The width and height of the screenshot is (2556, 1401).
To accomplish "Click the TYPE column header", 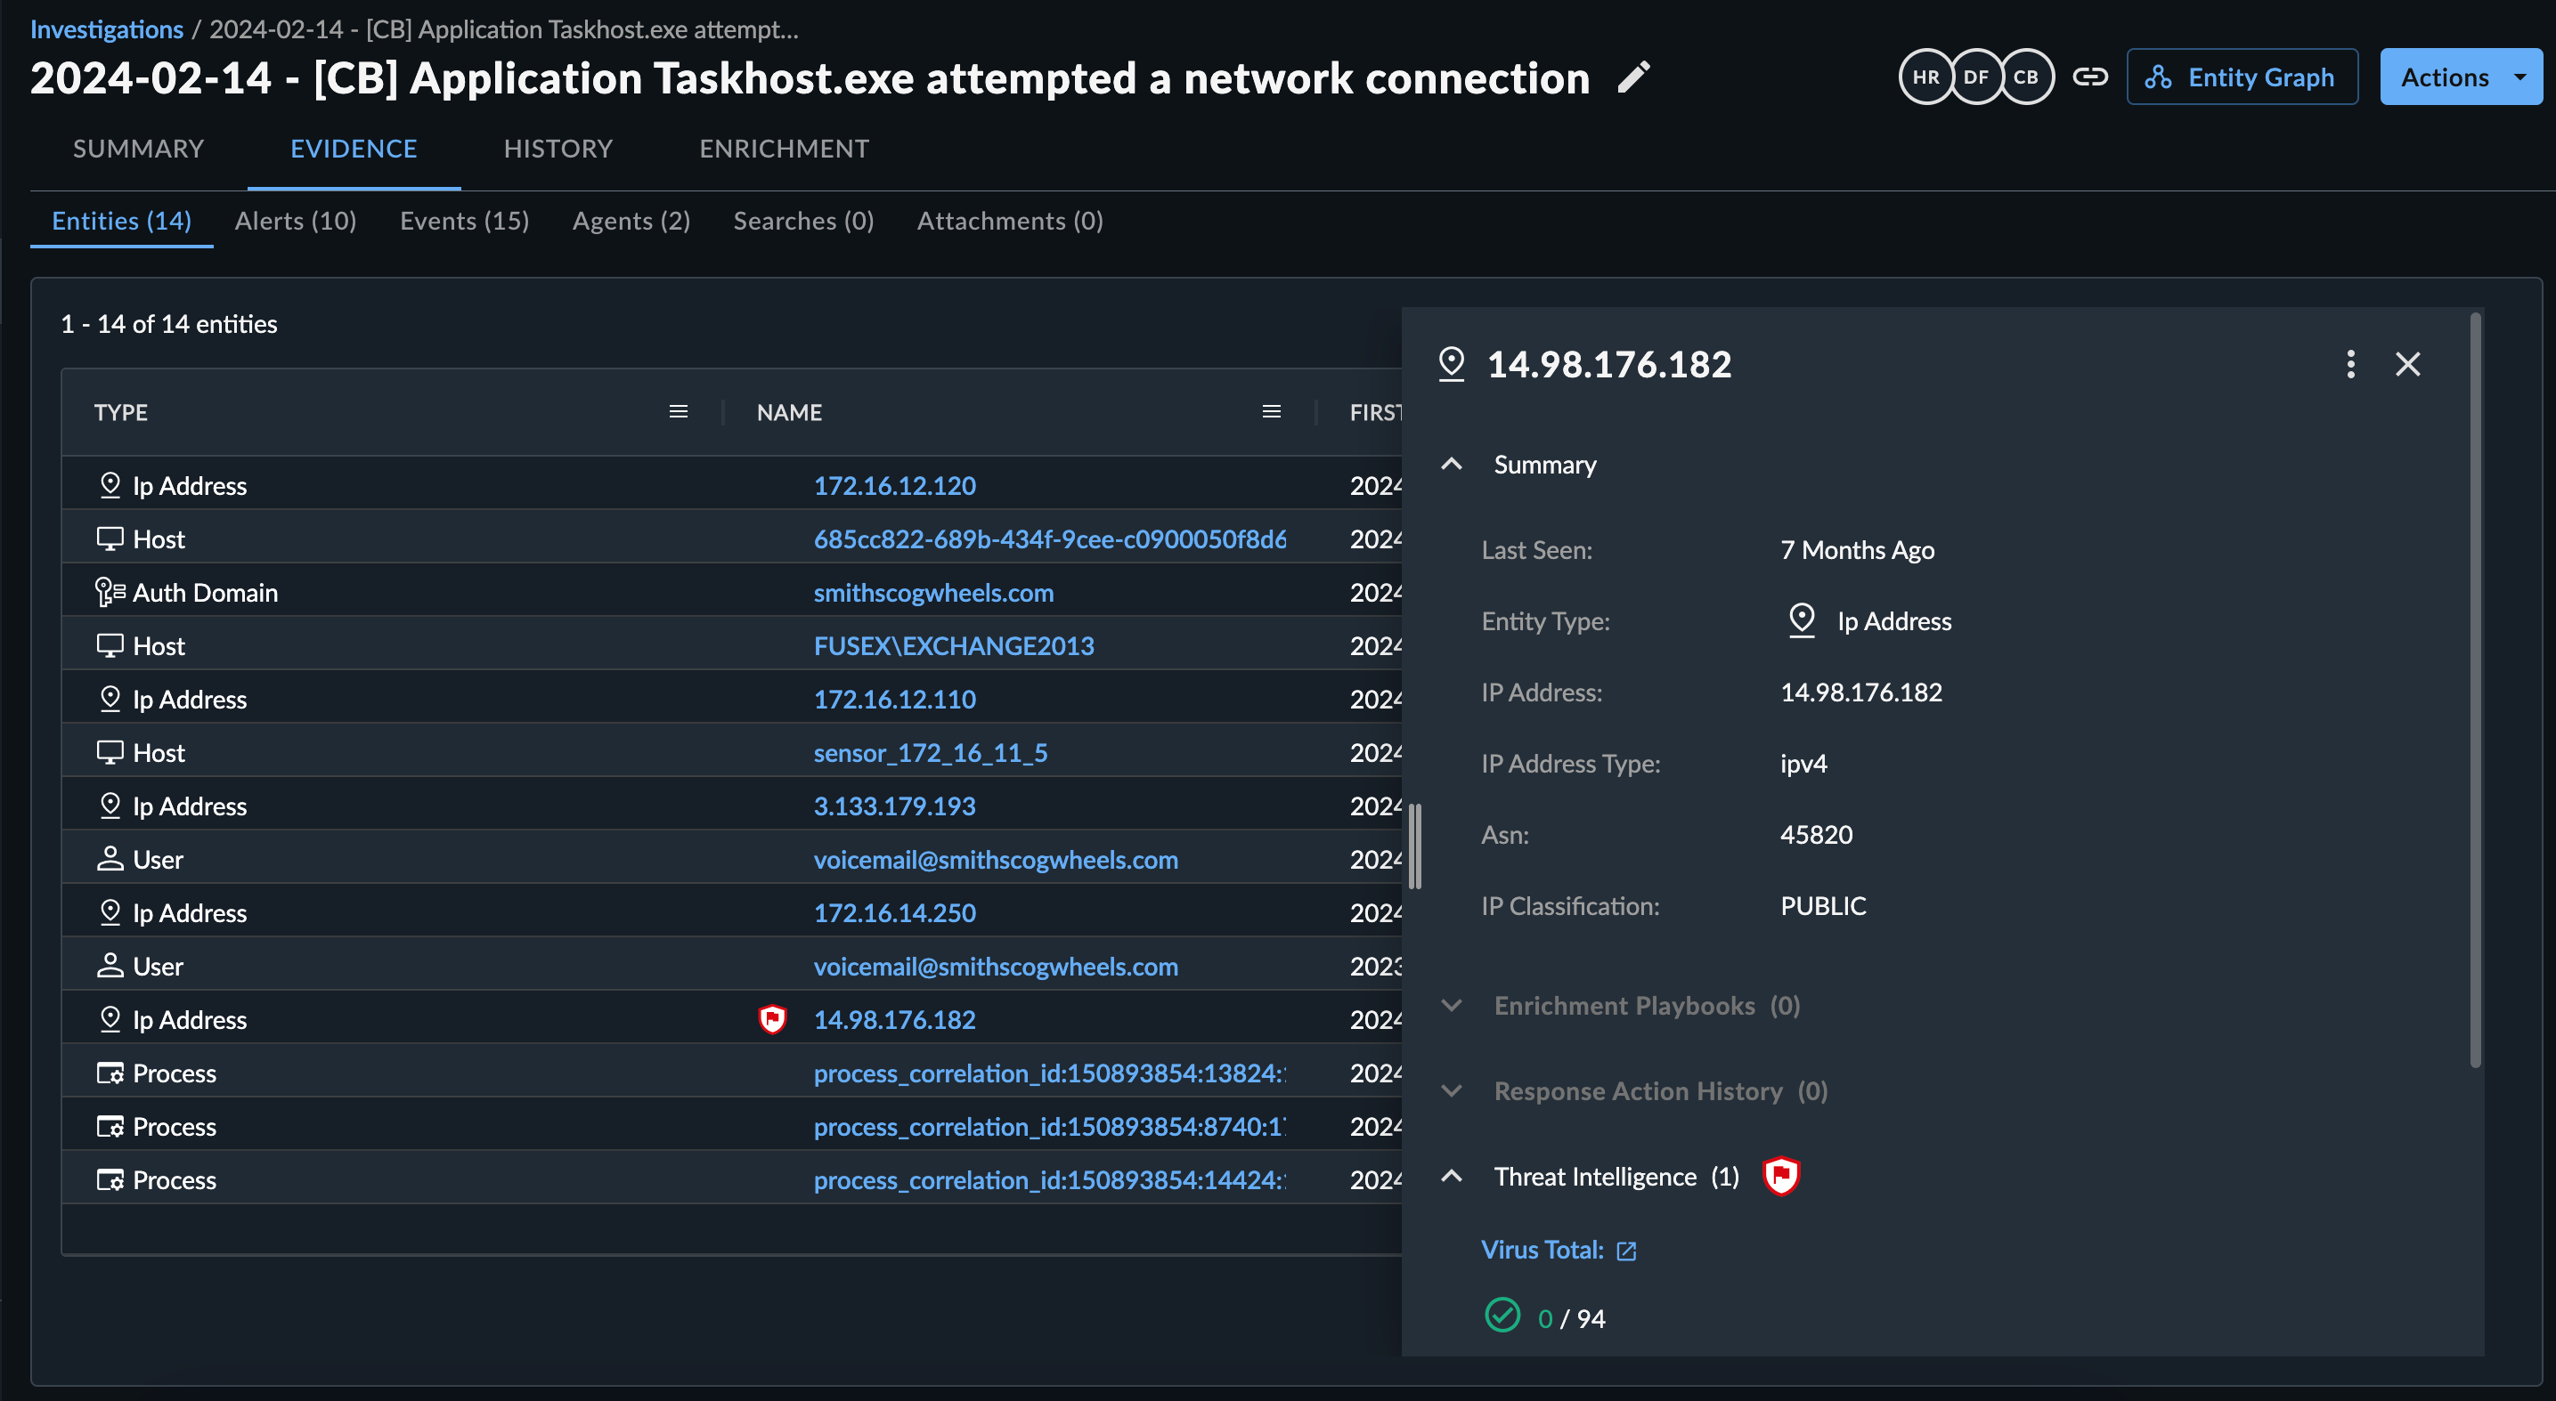I will 121,412.
